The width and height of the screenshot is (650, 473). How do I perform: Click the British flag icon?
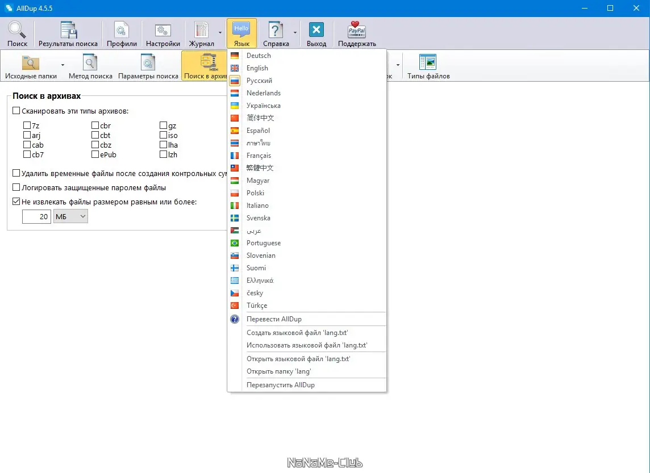coord(235,68)
